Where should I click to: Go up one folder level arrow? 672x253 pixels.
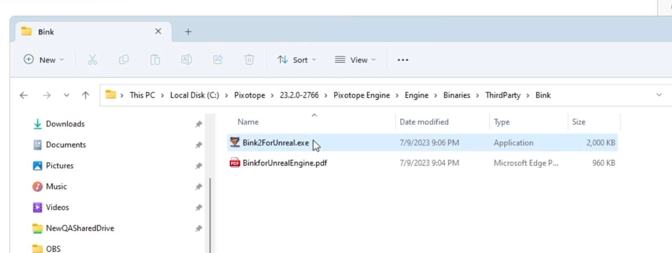click(x=85, y=95)
